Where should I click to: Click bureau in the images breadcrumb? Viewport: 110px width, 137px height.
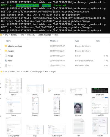(x=12, y=72)
